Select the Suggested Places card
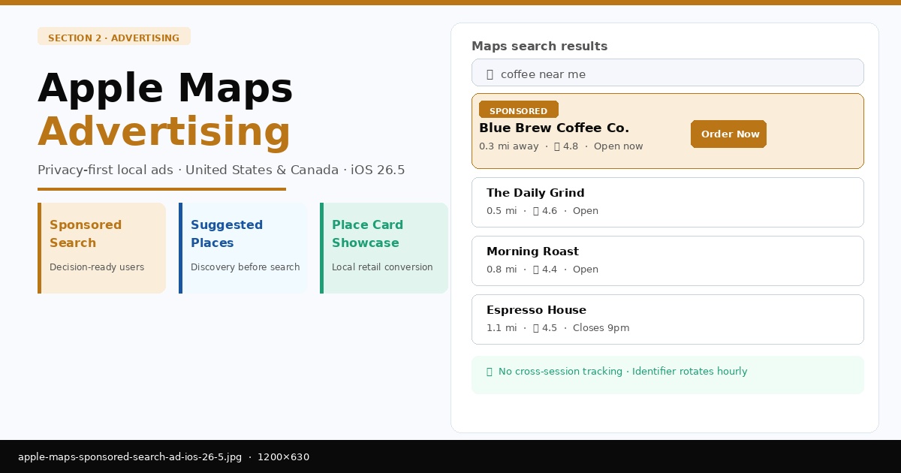This screenshot has height=473, width=901. pyautogui.click(x=243, y=248)
